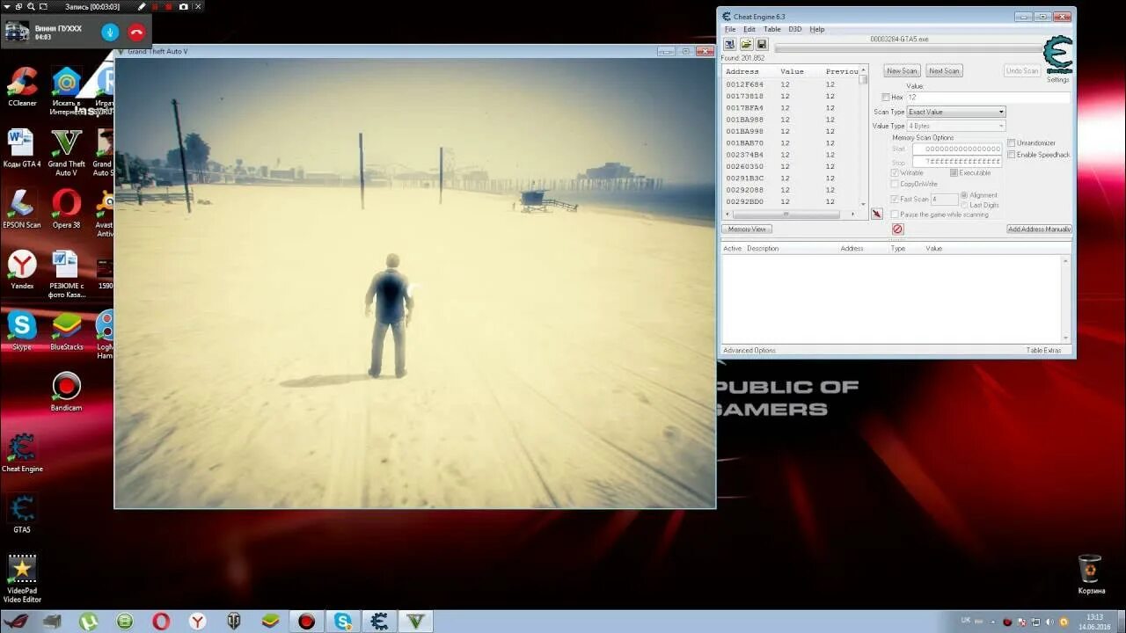Click the memory scan Stop address field
Image resolution: width=1126 pixels, height=633 pixels.
pos(957,162)
